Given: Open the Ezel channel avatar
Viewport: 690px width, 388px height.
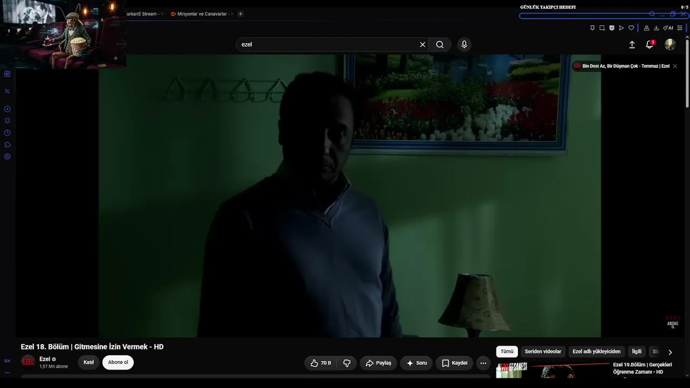Looking at the screenshot, I should pyautogui.click(x=28, y=362).
